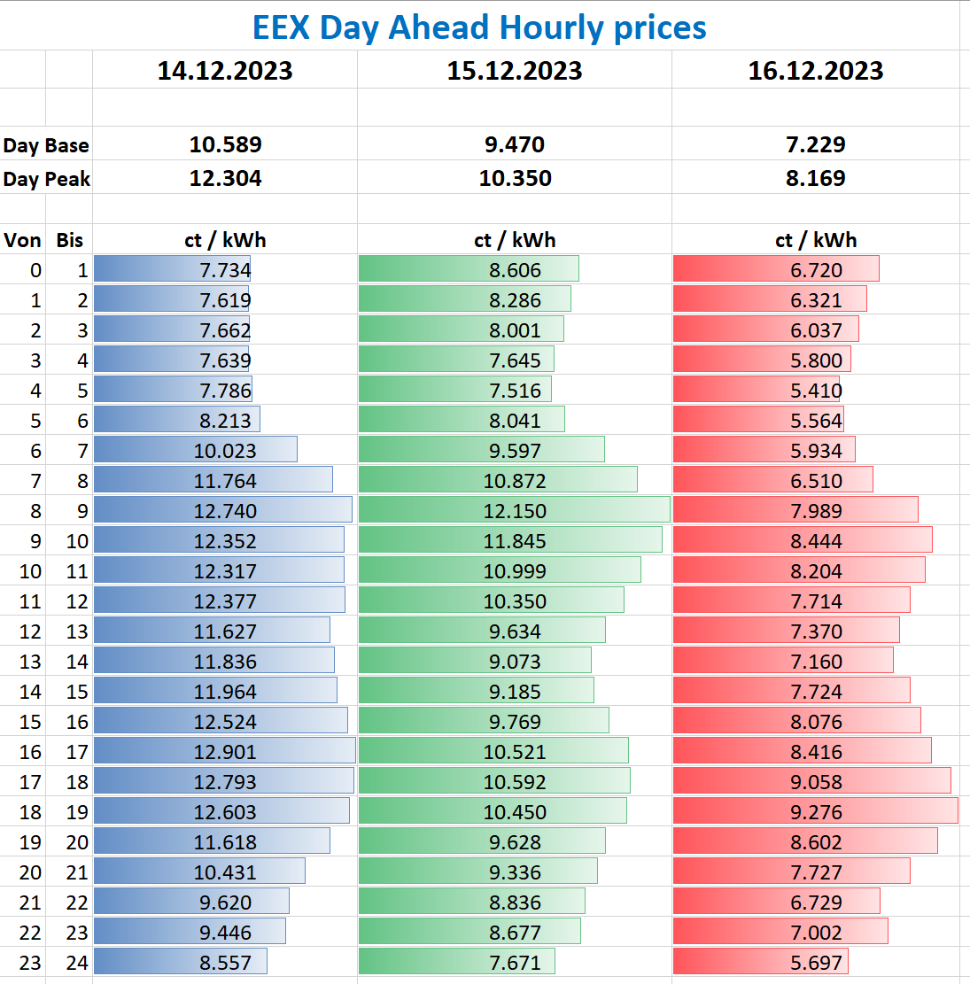970x984 pixels.
Task: Select the green cell showing 12.150
Action: coord(514,510)
